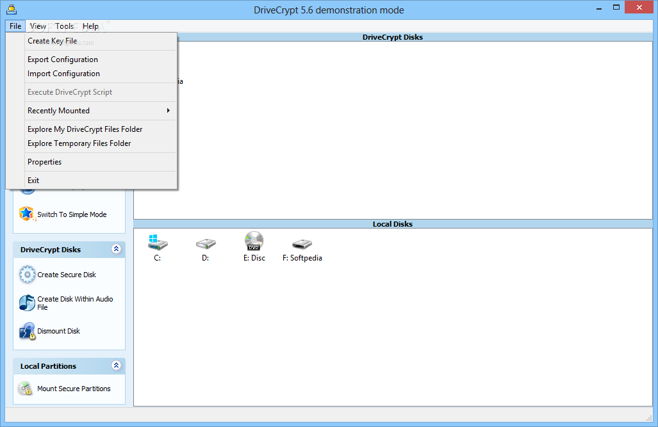Click the DriveCrypt Disks sidebar heading

click(51, 250)
